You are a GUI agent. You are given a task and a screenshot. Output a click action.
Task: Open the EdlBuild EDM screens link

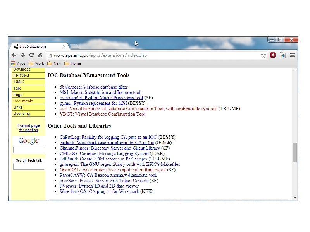coord(103,159)
